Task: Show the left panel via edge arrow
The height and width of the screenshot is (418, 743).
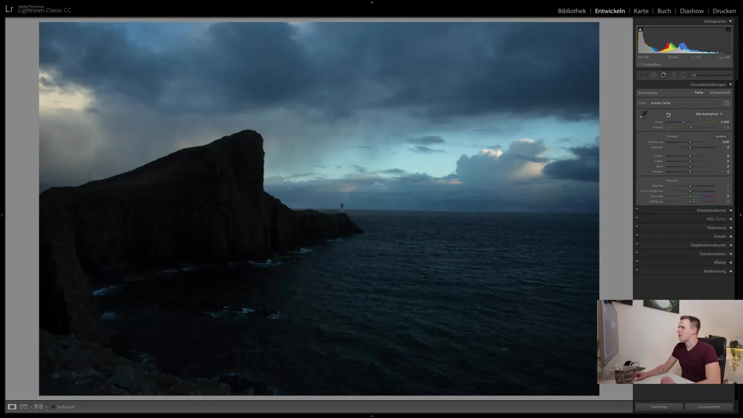Action: (2, 215)
